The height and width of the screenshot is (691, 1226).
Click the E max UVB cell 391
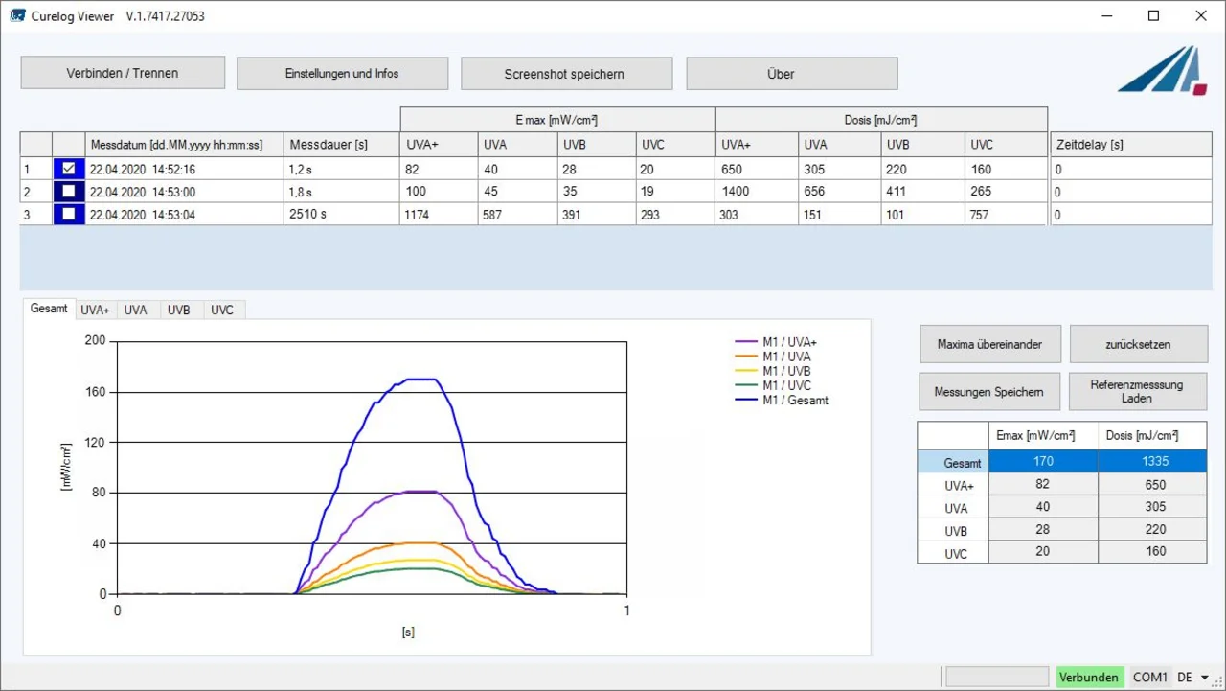click(598, 215)
